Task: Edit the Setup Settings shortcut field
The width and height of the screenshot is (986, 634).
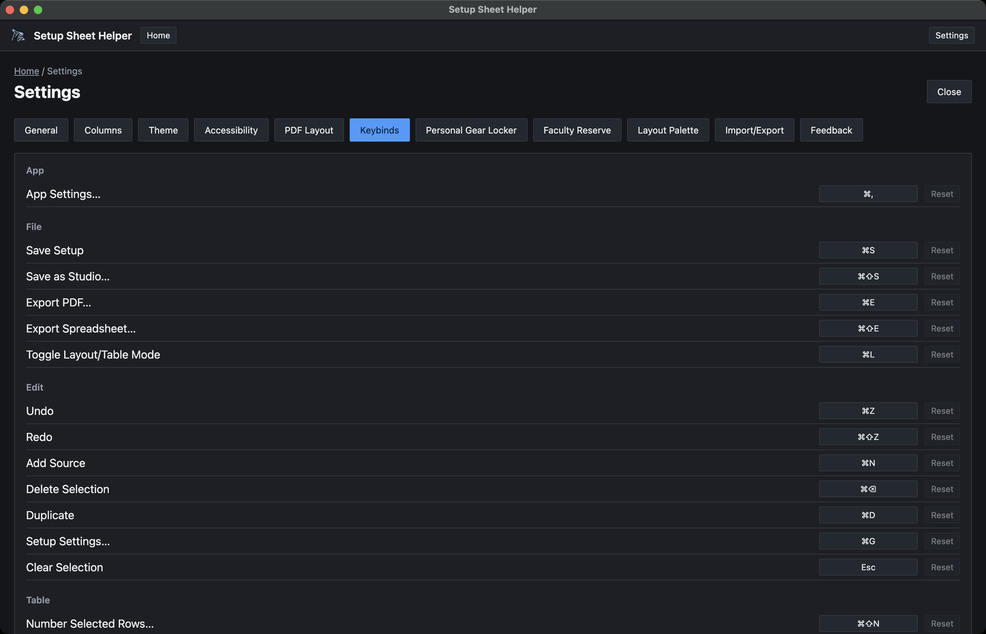Action: [x=868, y=542]
